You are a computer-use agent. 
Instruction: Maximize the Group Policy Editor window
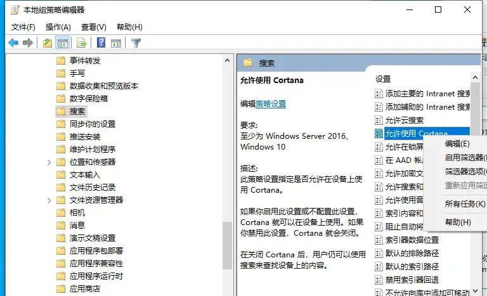coord(438,10)
